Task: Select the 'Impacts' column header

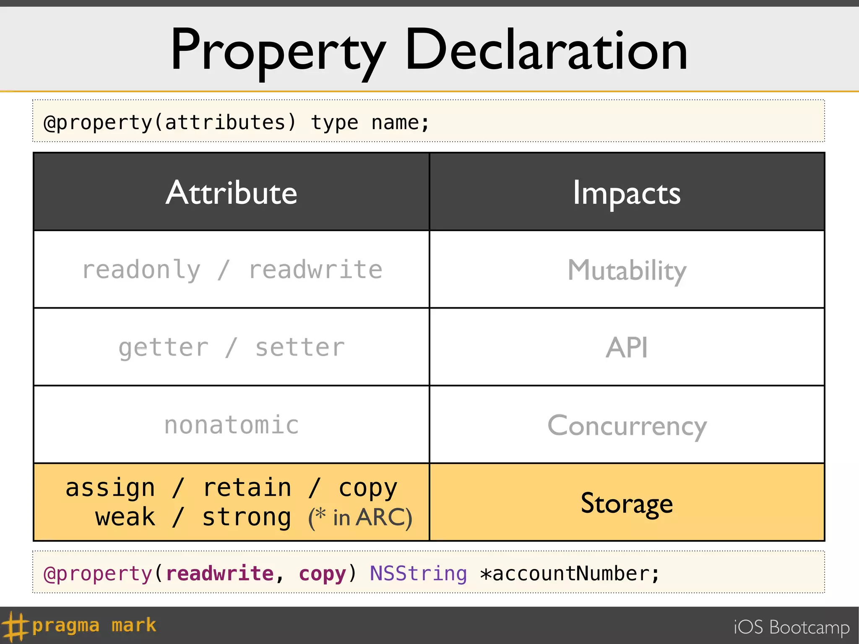Action: point(627,192)
